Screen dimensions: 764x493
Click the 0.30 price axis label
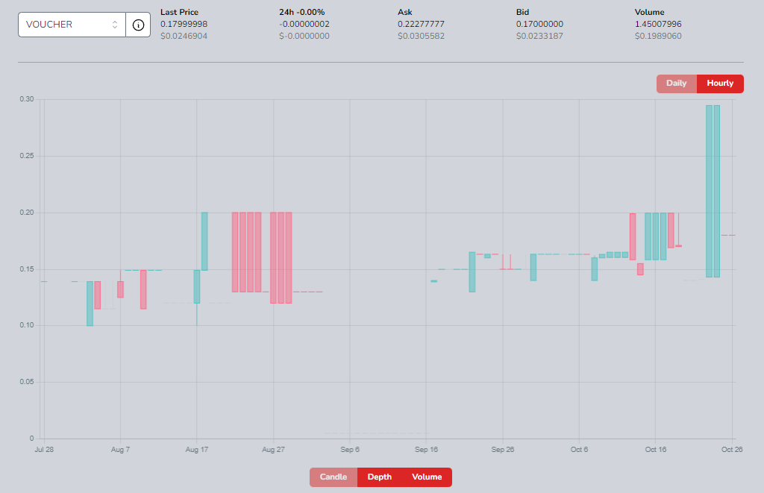[27, 99]
